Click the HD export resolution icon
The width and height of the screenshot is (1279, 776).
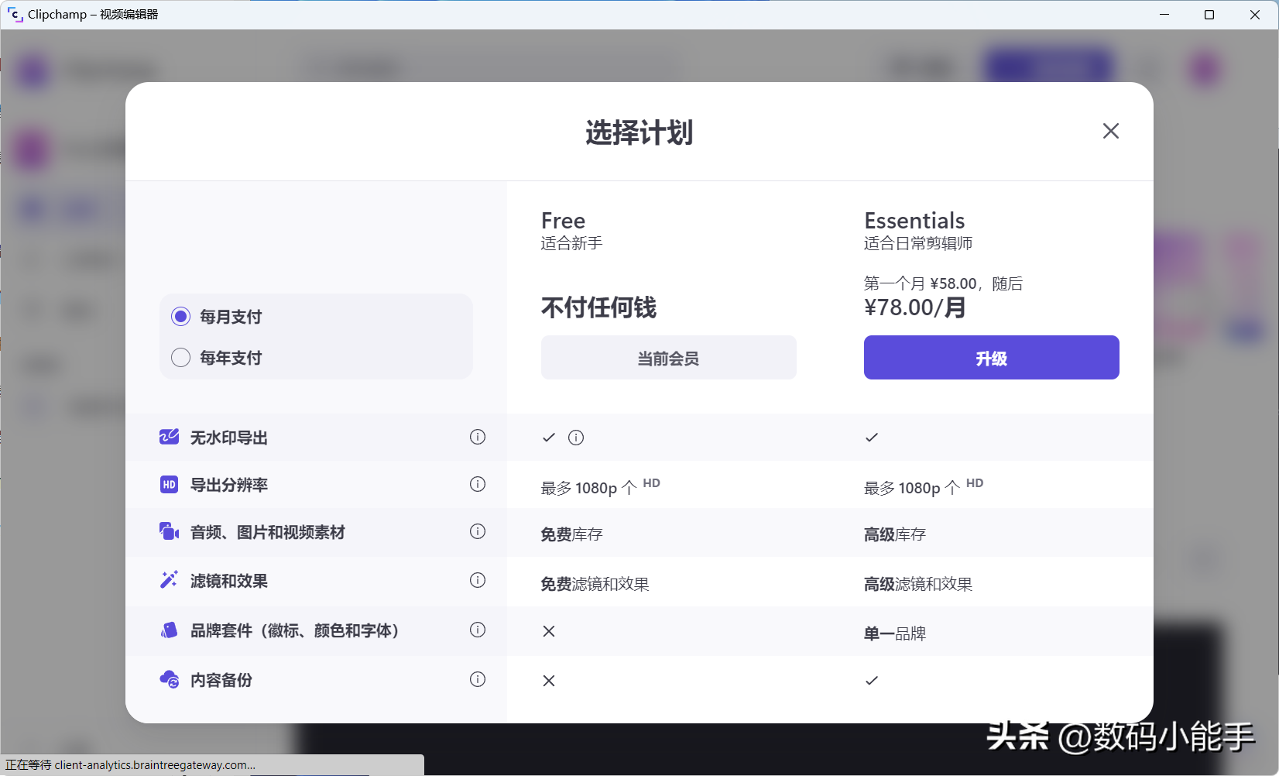click(x=169, y=485)
